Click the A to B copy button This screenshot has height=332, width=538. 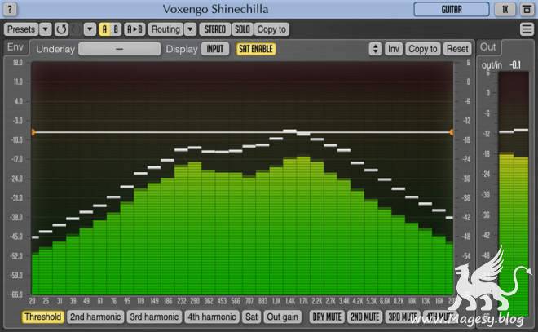tap(134, 29)
